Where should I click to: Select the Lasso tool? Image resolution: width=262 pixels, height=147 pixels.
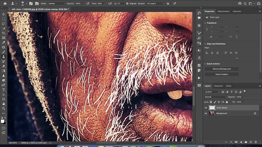(4, 24)
